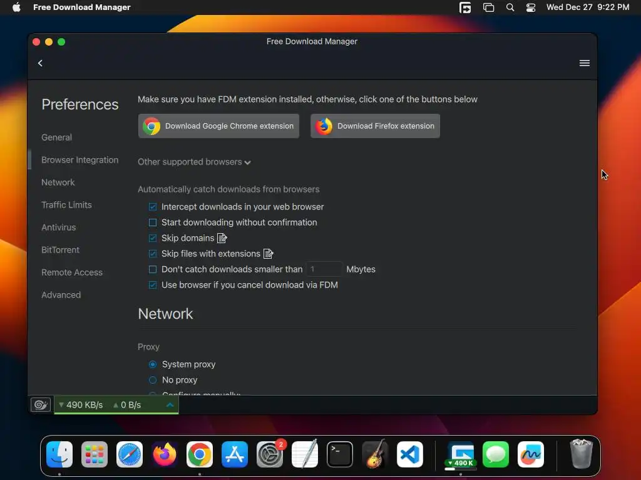Image resolution: width=641 pixels, height=480 pixels.
Task: Launch Google Chrome from the Dock
Action: click(200, 454)
